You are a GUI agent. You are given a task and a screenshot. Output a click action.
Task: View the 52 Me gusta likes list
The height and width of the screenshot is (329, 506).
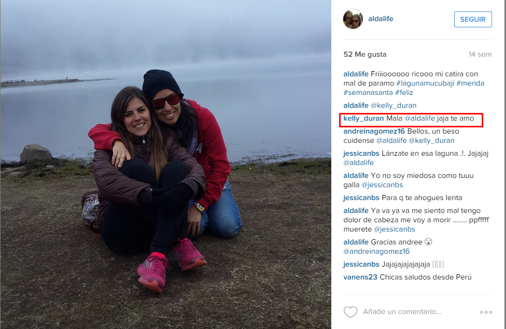pos(365,54)
